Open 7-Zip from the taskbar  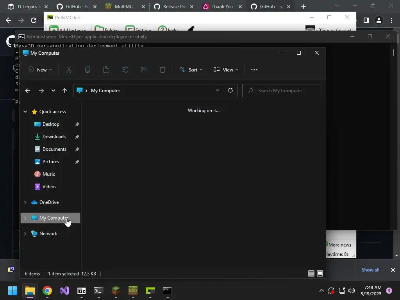coord(82,291)
